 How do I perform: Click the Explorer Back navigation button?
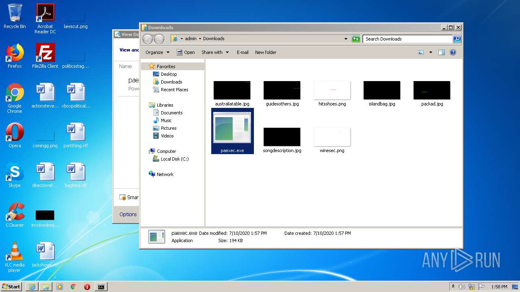(147, 39)
